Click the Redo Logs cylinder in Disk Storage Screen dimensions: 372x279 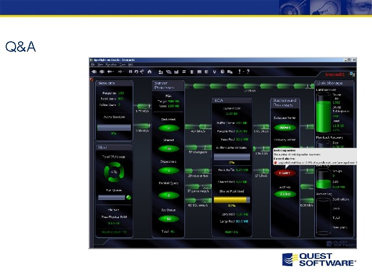[323, 179]
